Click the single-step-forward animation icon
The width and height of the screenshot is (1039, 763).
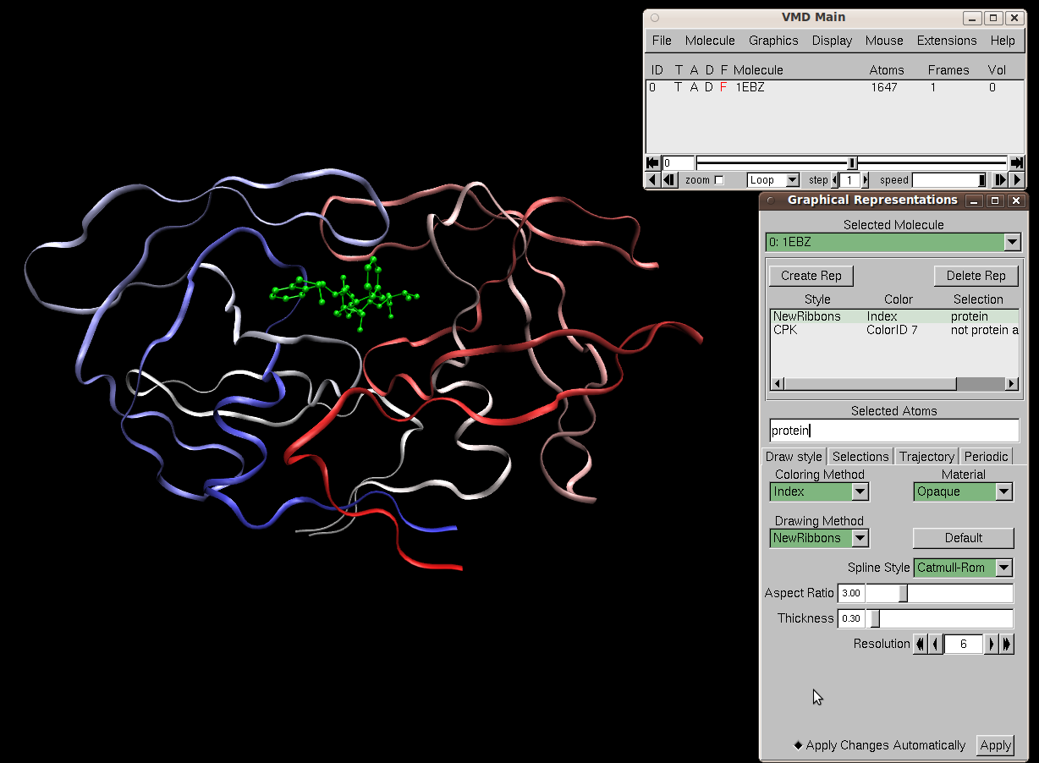[1001, 179]
